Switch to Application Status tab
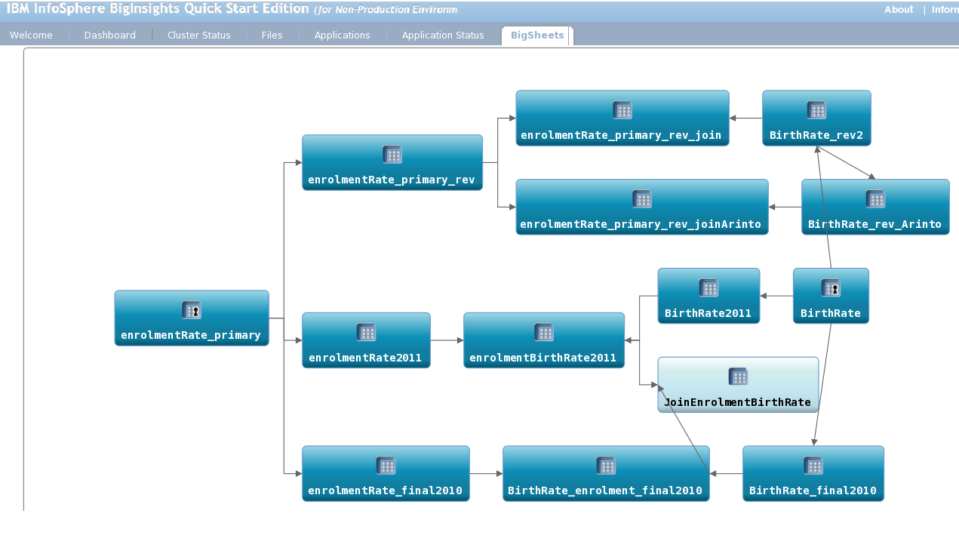 [443, 35]
